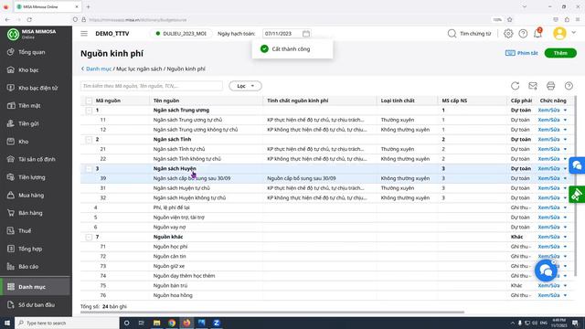Screen dimensions: 585x329
Task: Click Xem/Sửa for Nguồn viện trợ, tài trợ
Action: pyautogui.click(x=548, y=218)
